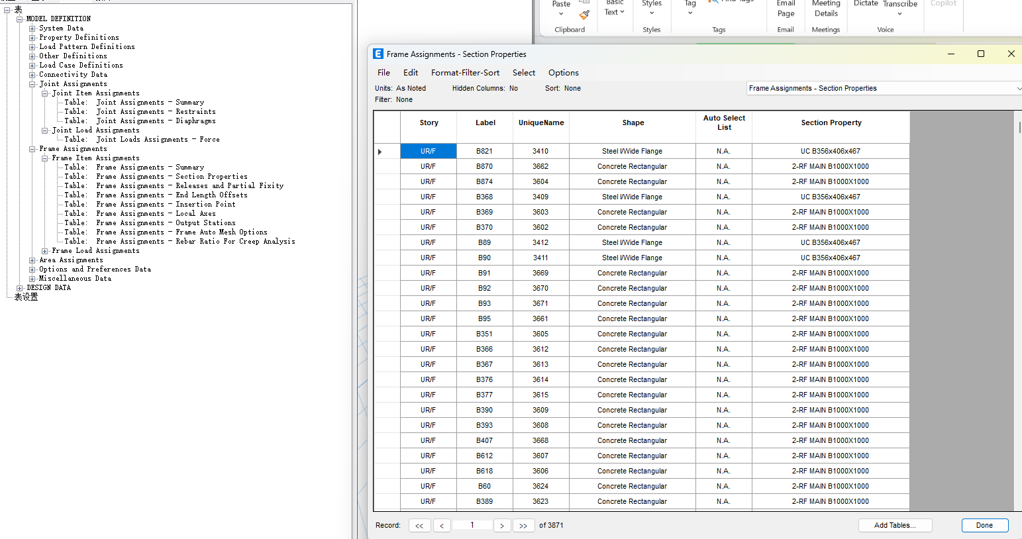Select Table: Frame Assignments - Releases and Partial Fixity
1022x539 pixels.
tap(174, 186)
